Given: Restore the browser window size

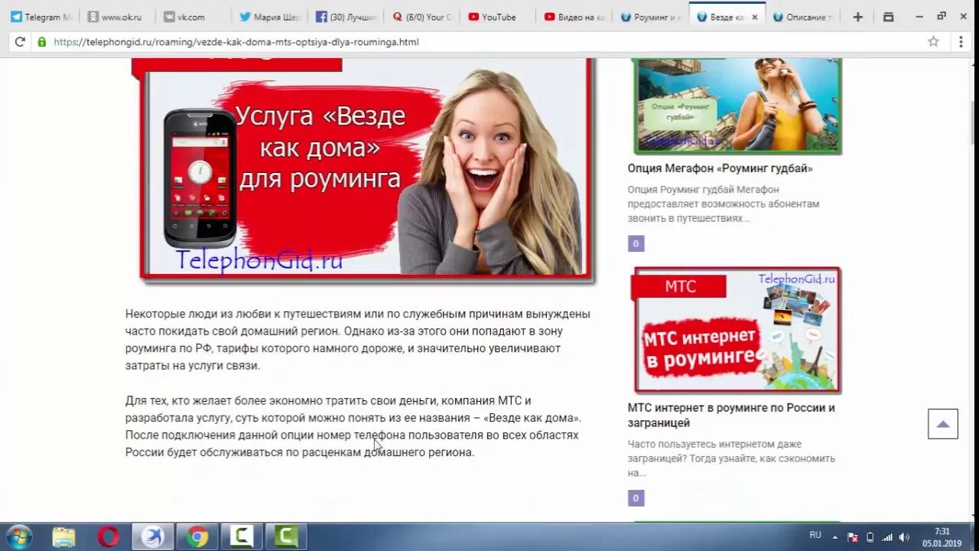Looking at the screenshot, I should (x=942, y=16).
